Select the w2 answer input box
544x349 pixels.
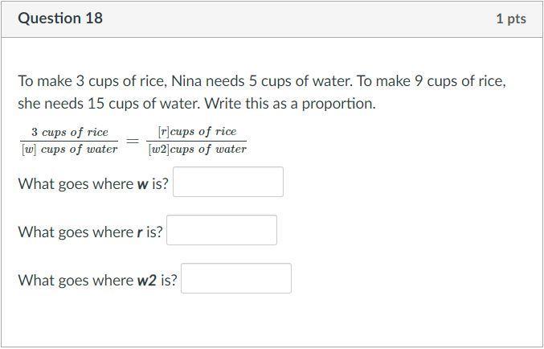pyautogui.click(x=236, y=278)
